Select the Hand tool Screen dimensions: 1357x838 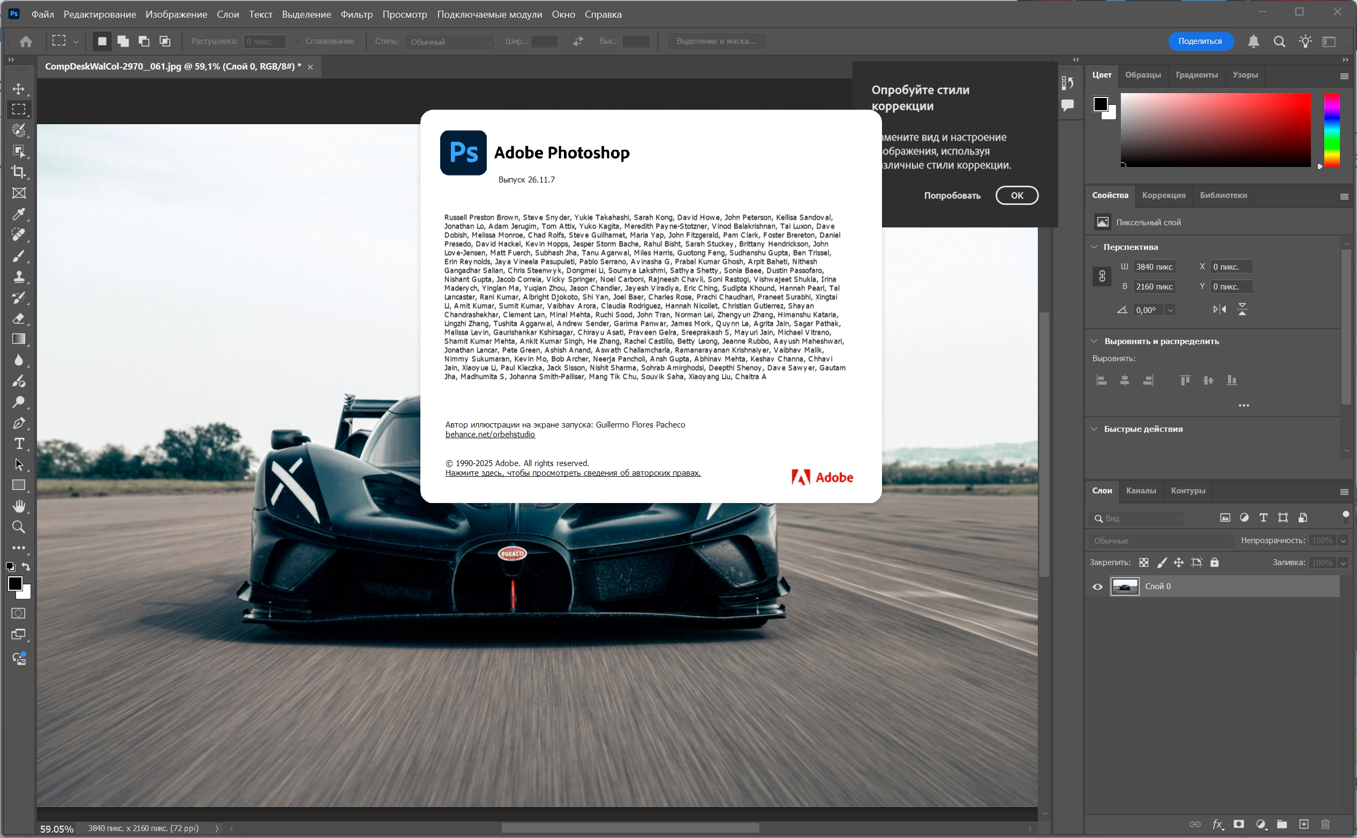click(19, 506)
